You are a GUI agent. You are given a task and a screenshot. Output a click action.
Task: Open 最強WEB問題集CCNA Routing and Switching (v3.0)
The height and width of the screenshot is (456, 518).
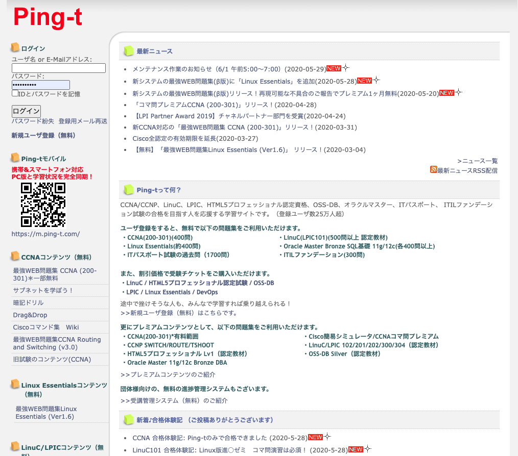tap(57, 343)
